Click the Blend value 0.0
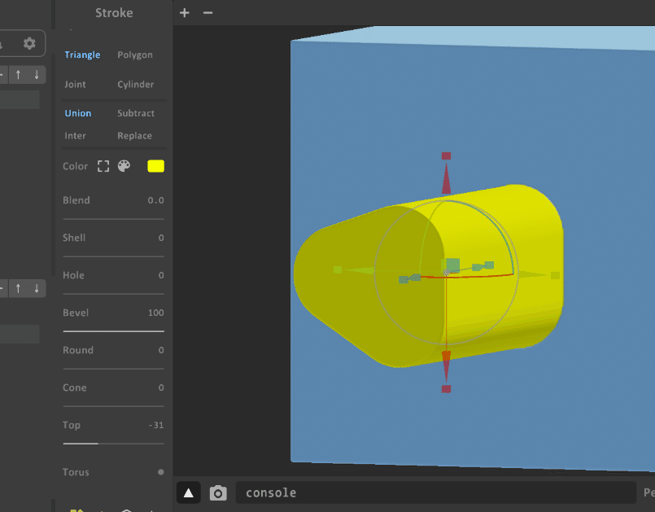The height and width of the screenshot is (512, 655). 155,200
